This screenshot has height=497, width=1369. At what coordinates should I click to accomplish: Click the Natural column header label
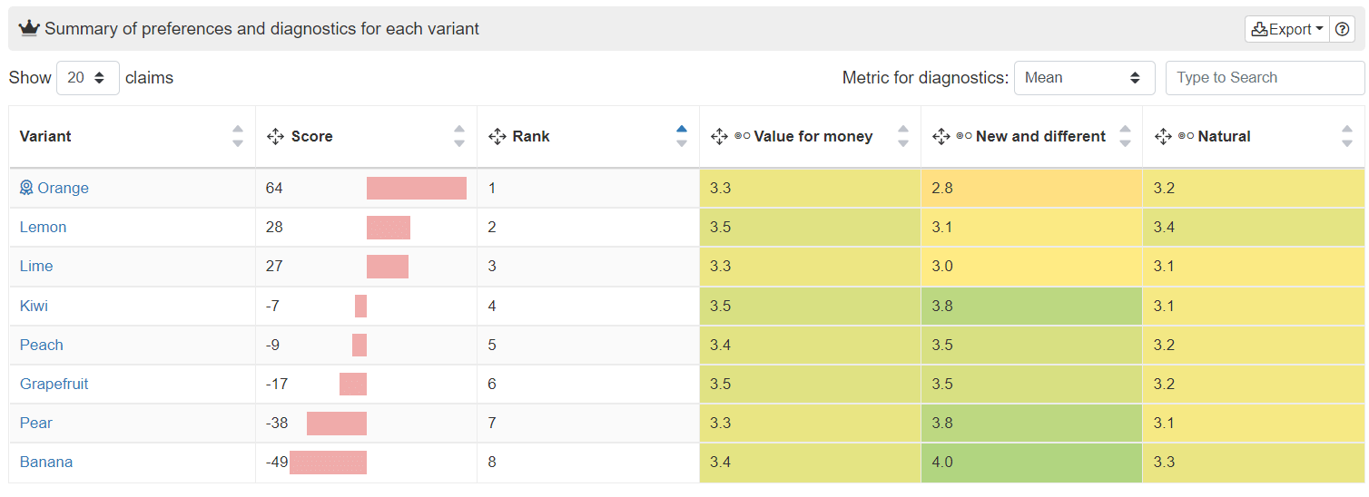pyautogui.click(x=1225, y=136)
